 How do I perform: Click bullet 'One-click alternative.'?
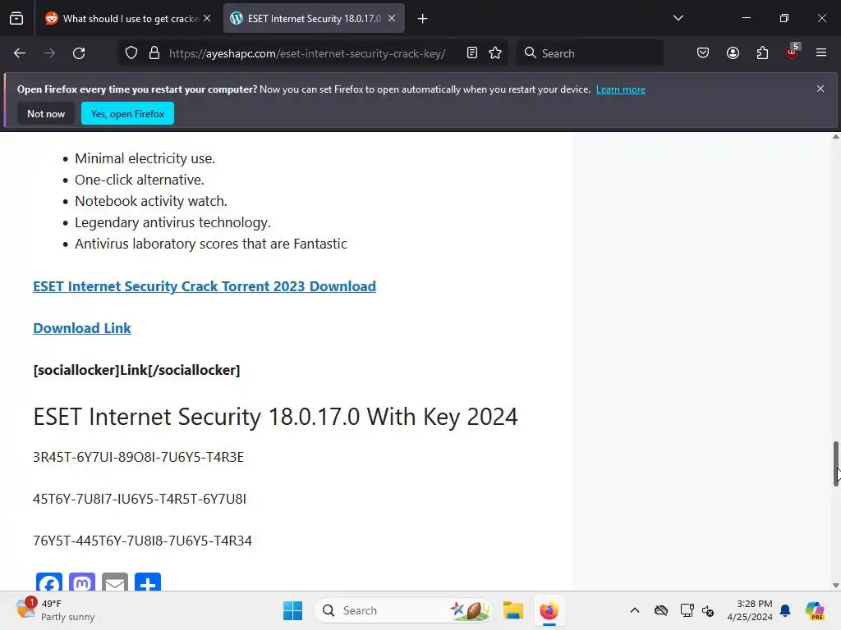[x=140, y=180]
